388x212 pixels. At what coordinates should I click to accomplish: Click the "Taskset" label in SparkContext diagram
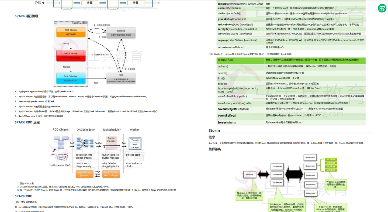(66, 67)
